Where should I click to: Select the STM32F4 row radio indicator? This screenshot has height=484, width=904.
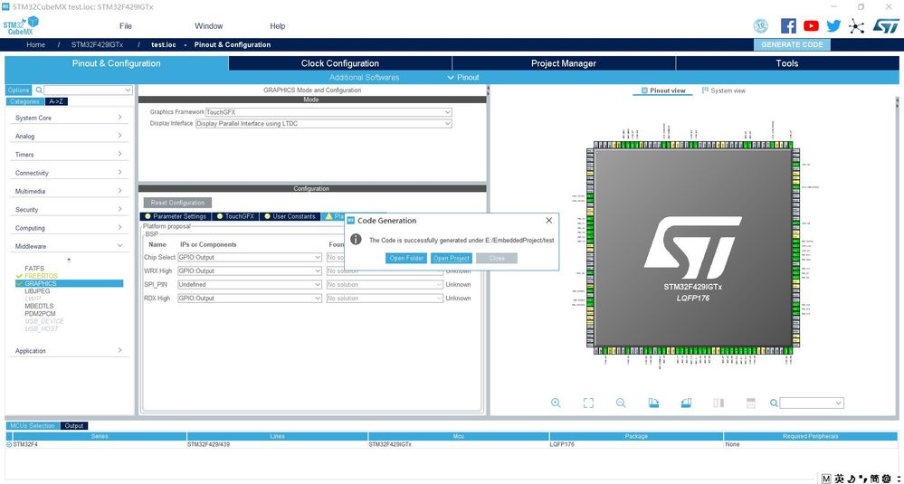coord(9,444)
